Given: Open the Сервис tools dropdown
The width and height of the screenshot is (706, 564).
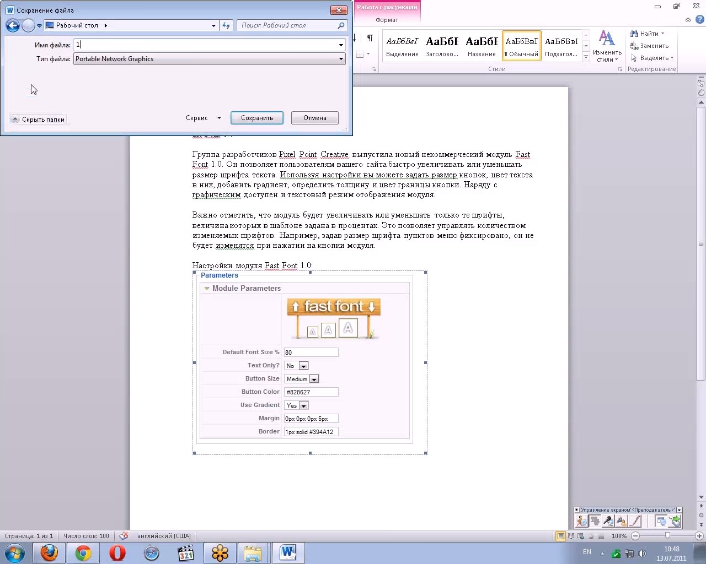Looking at the screenshot, I should [204, 118].
